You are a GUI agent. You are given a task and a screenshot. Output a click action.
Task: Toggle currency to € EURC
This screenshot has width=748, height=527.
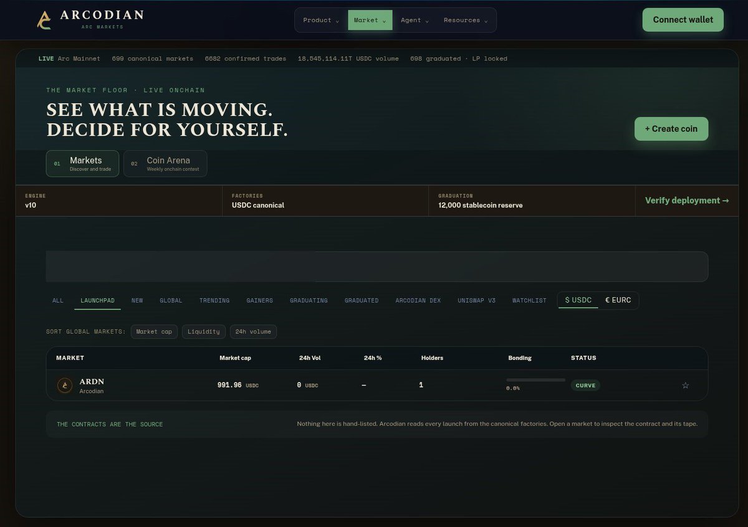[618, 300]
